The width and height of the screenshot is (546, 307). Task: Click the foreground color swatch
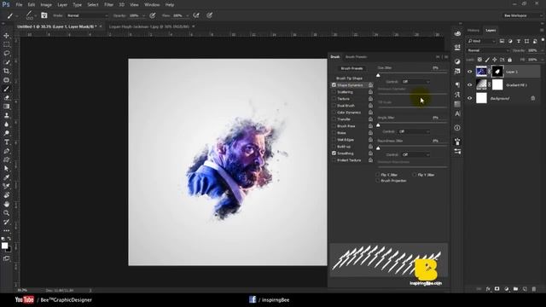pos(4,246)
